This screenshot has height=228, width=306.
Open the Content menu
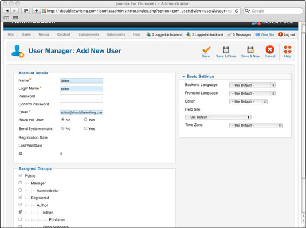click(x=64, y=34)
